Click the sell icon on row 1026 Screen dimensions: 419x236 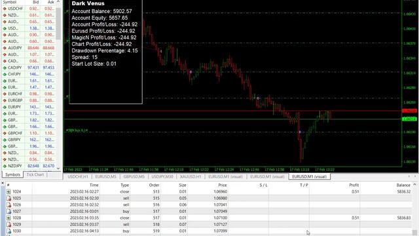[9, 205]
